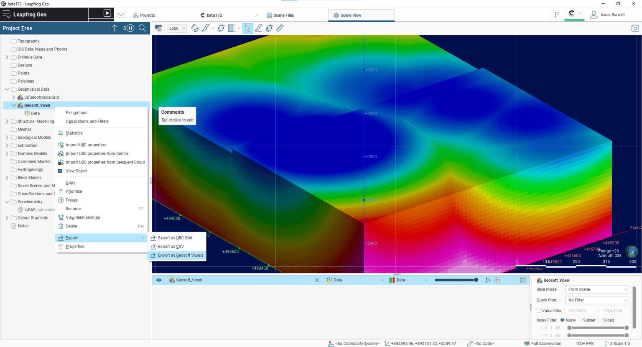Open the Project Tree search magnifier
Screen dimensions: 642x347
tap(143, 28)
